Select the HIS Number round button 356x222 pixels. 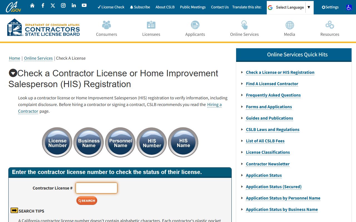pos(152,142)
